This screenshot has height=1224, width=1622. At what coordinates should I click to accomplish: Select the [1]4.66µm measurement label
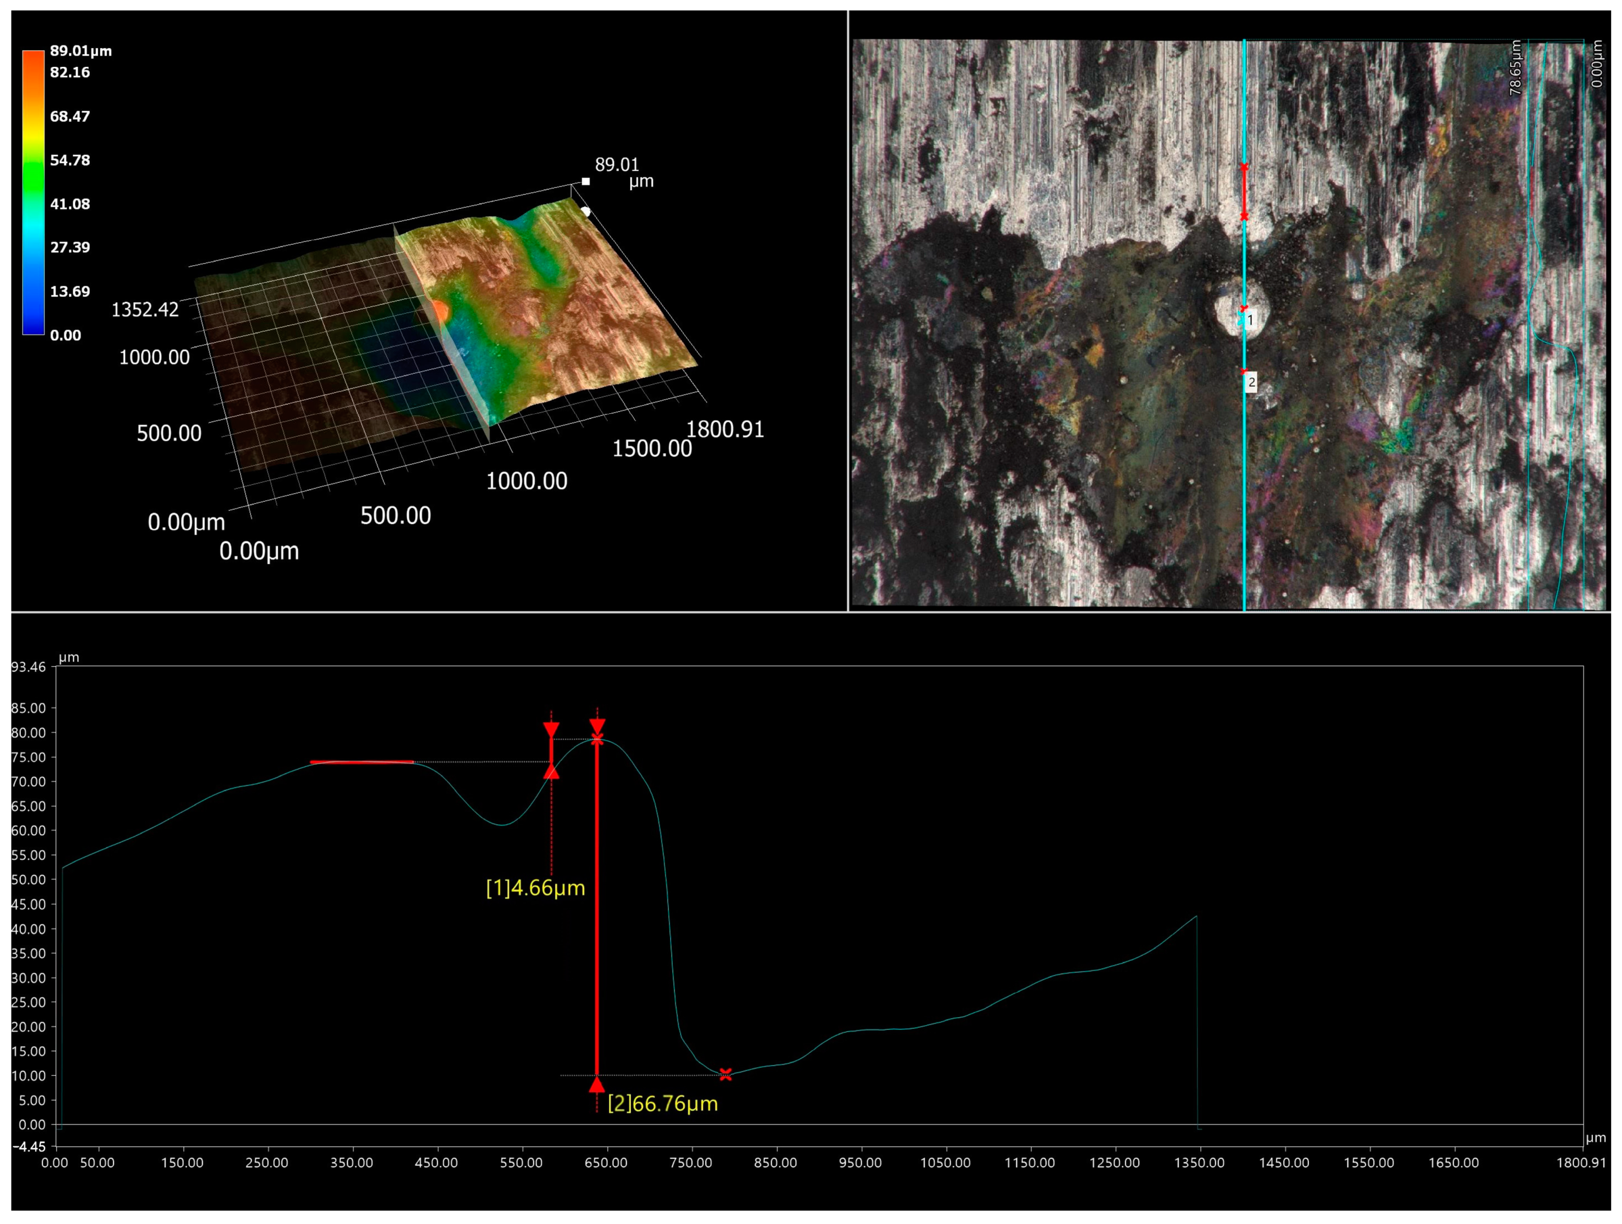pos(535,888)
